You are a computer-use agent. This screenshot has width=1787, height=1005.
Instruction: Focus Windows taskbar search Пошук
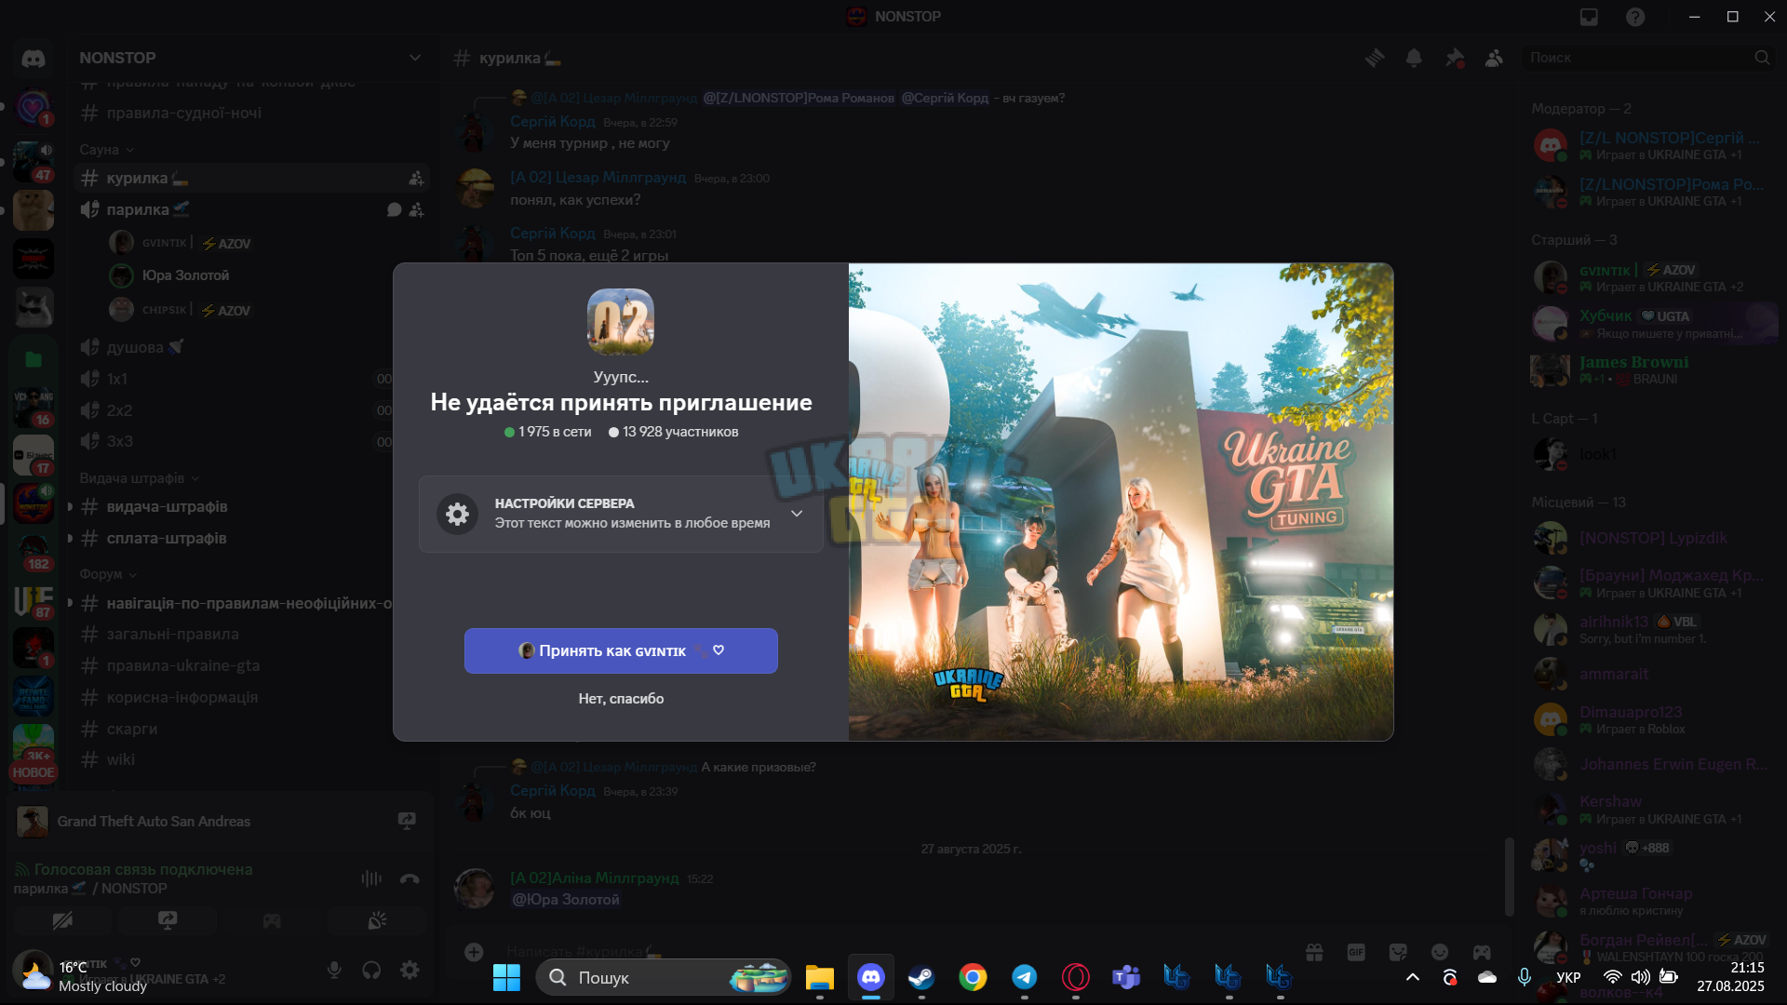[x=663, y=977]
